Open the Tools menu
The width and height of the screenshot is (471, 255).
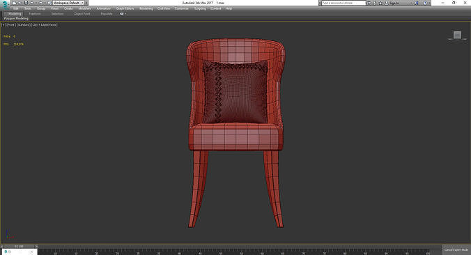tap(28, 8)
